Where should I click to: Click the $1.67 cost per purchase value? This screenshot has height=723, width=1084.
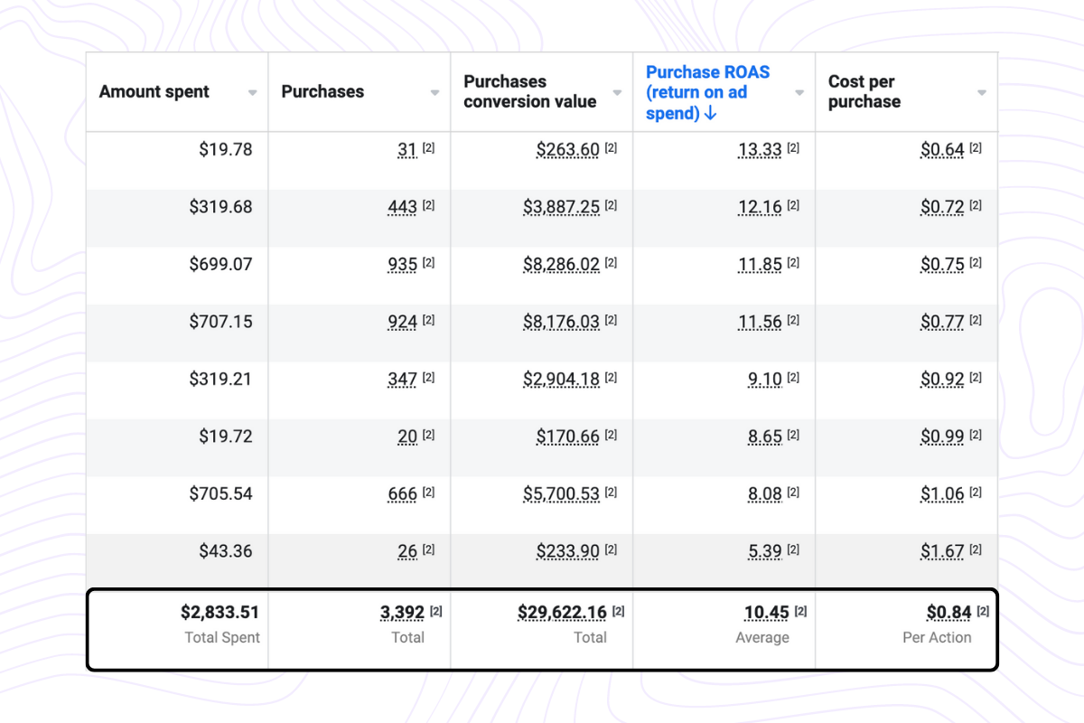coord(942,551)
